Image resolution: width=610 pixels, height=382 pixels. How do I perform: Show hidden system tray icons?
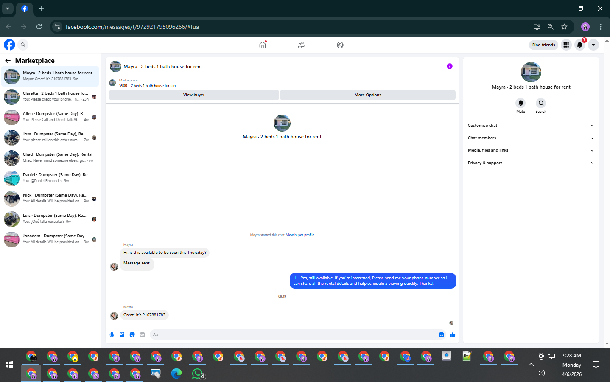point(531,365)
